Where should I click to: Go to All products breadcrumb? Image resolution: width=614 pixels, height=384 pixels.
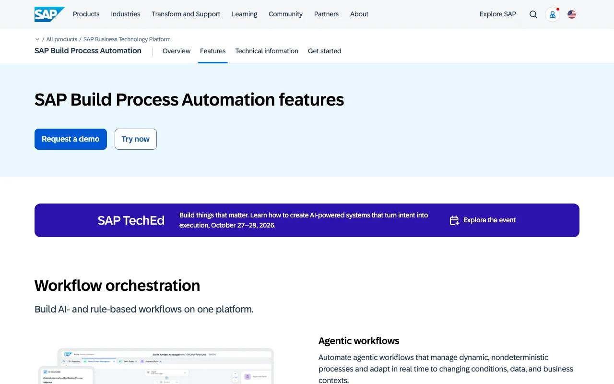(62, 39)
